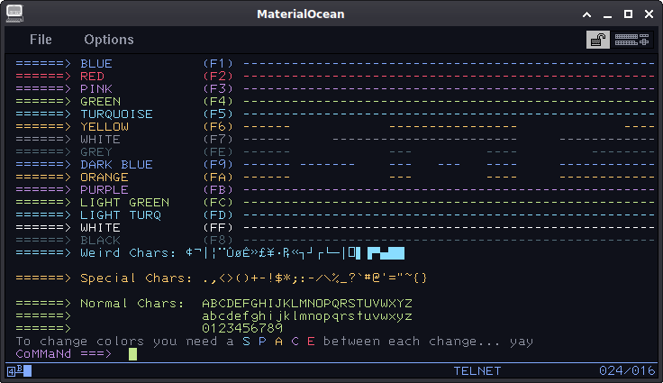Click the GREY color label
The width and height of the screenshot is (663, 383).
pyautogui.click(x=96, y=152)
